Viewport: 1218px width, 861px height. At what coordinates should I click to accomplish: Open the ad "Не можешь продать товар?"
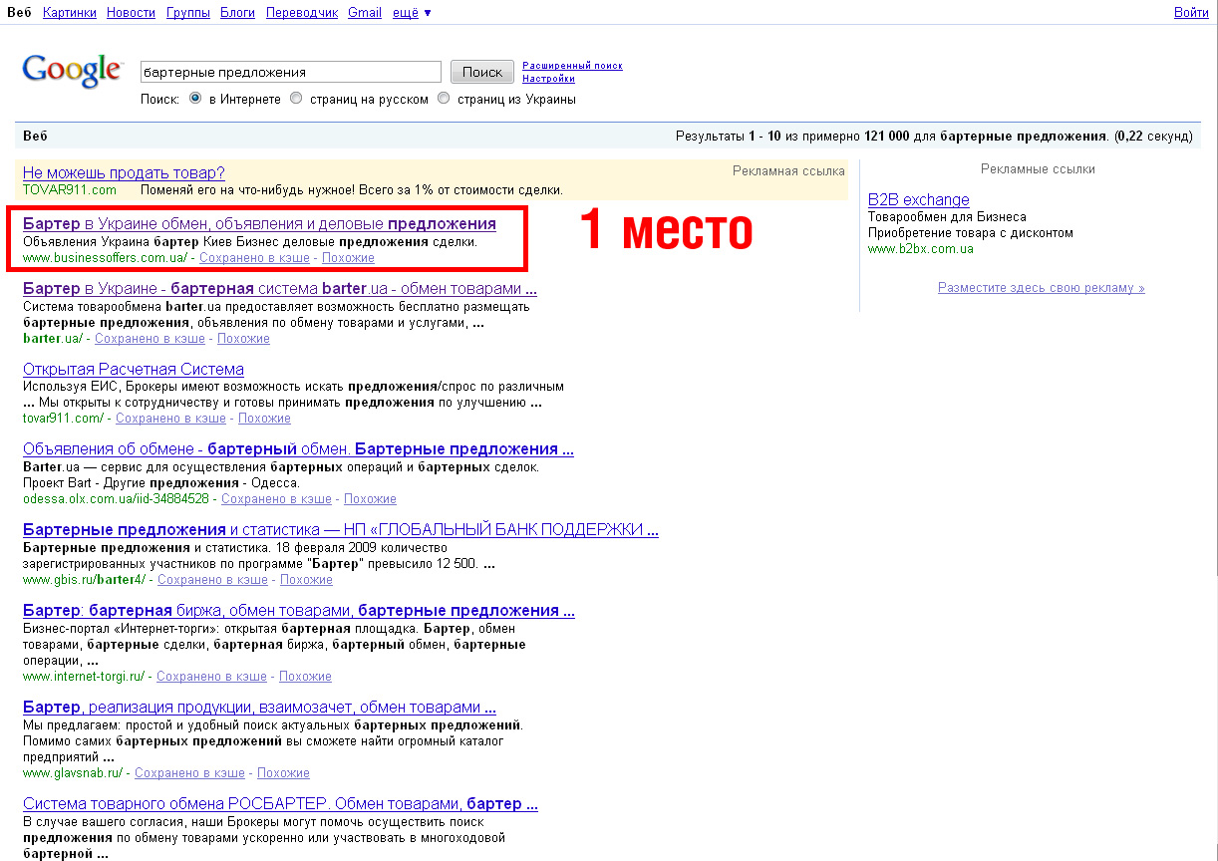click(x=124, y=172)
